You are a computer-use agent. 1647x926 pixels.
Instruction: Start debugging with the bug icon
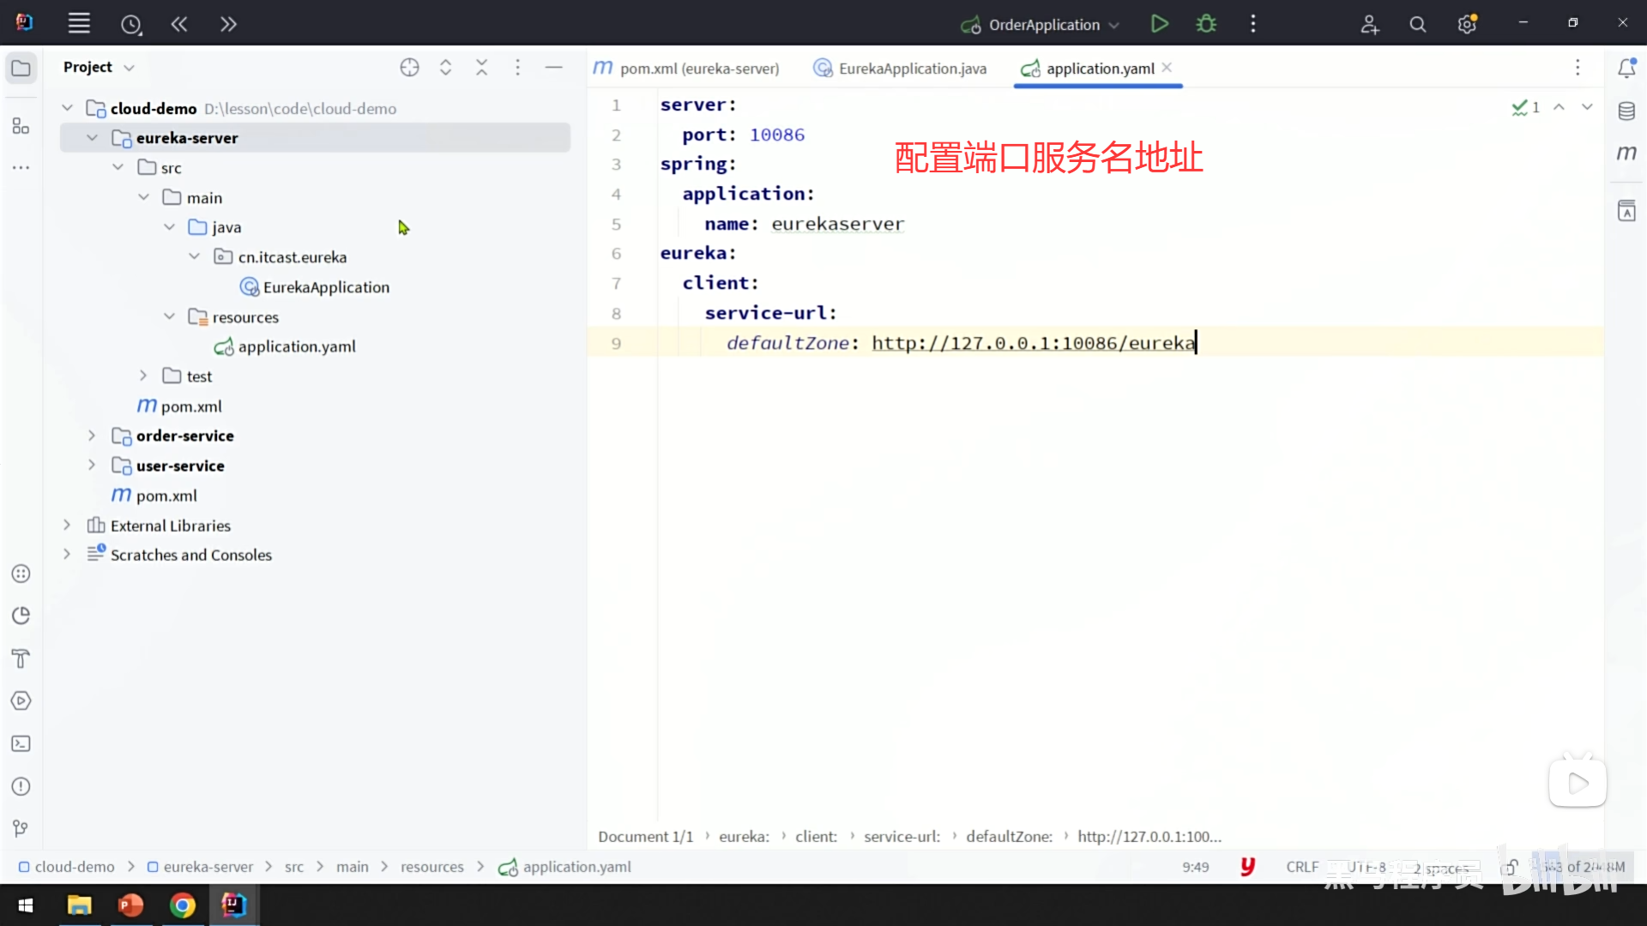coord(1206,24)
